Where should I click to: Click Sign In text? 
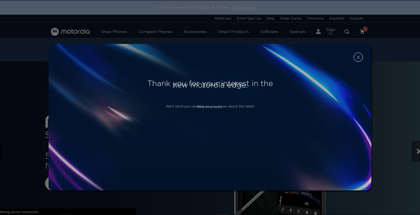pyautogui.click(x=331, y=32)
